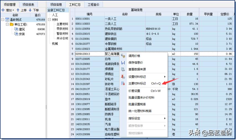Expand the 设置材料标记 submenu arrow

pyautogui.click(x=165, y=77)
